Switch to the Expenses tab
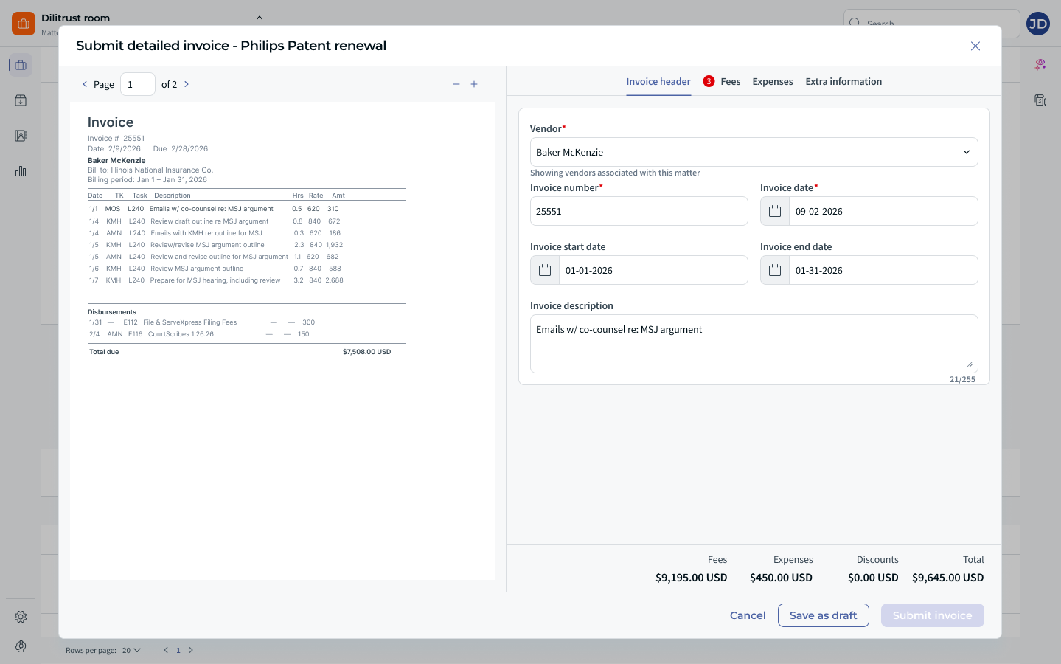The height and width of the screenshot is (664, 1061). (x=773, y=81)
